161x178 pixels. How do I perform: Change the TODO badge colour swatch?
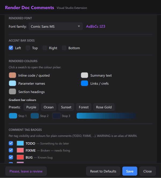(20, 143)
